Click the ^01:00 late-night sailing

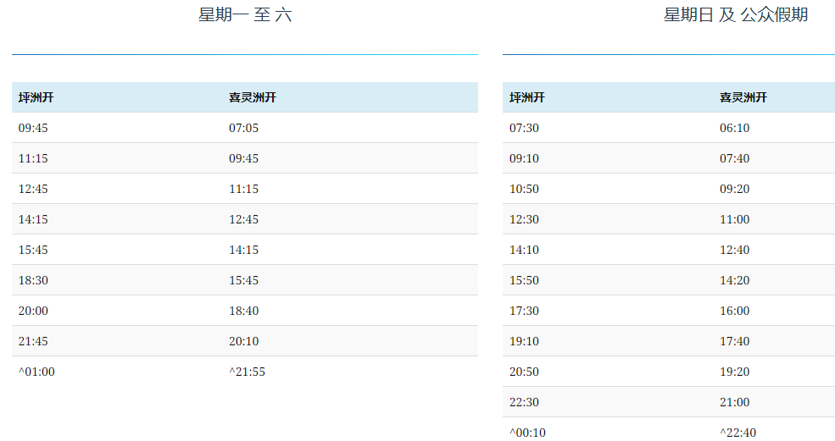[36, 372]
